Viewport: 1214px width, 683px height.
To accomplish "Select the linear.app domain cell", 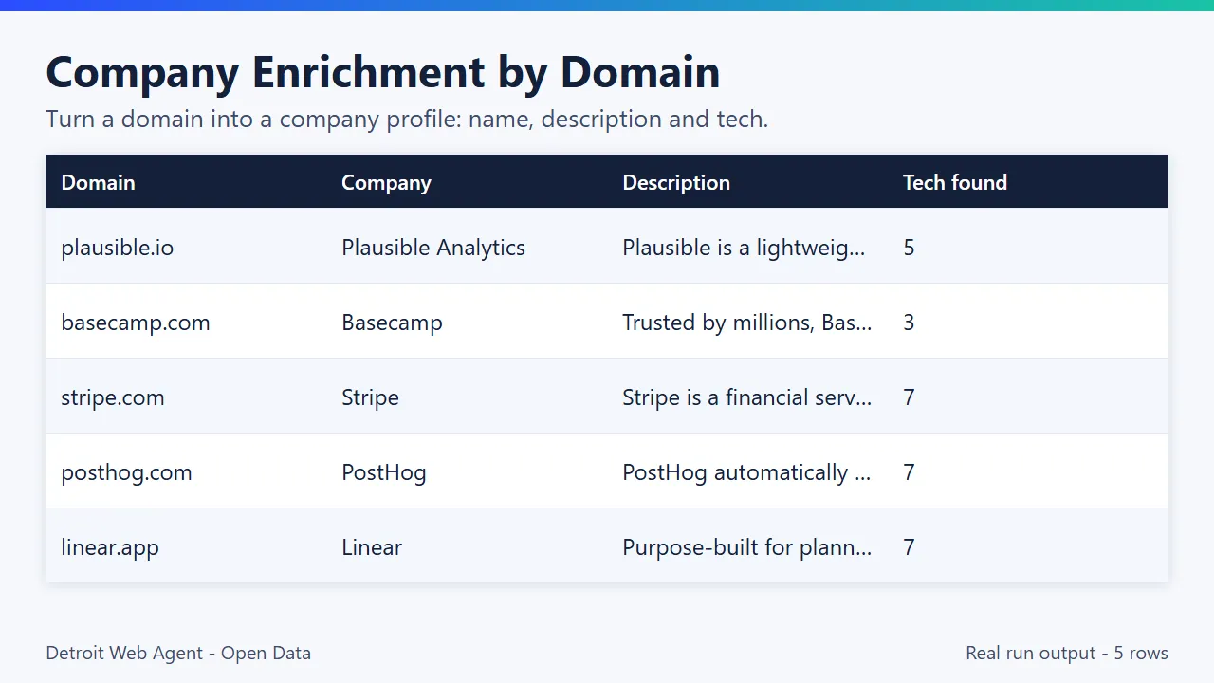I will point(110,547).
